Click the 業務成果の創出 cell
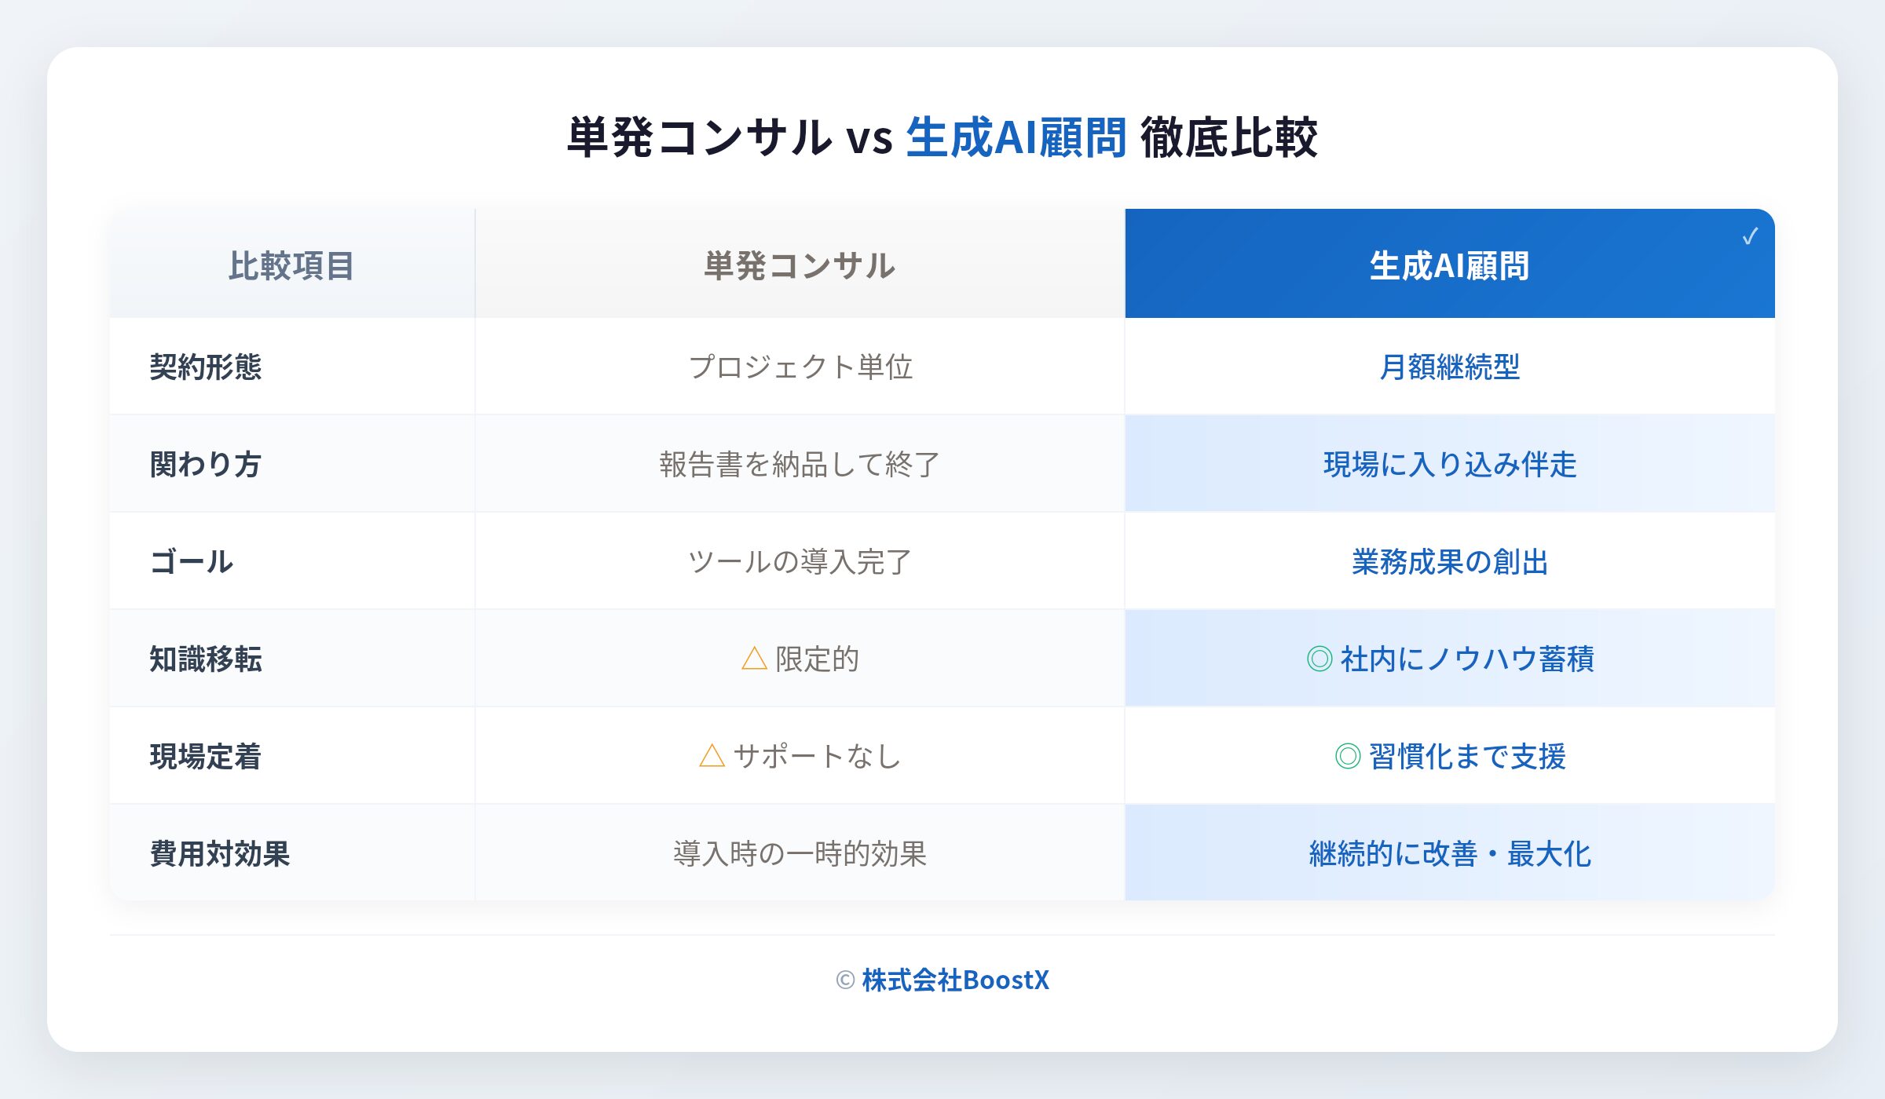This screenshot has width=1885, height=1099. coord(1449,561)
